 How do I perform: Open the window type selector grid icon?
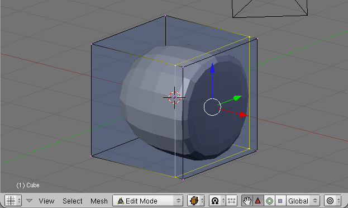coord(13,201)
